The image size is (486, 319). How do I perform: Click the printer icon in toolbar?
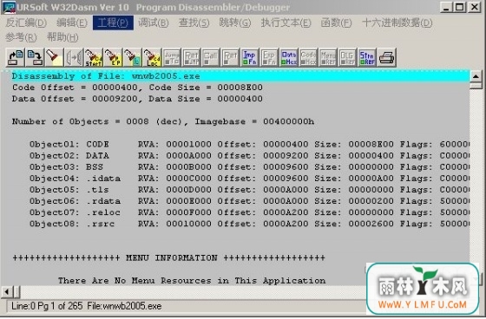(x=386, y=57)
